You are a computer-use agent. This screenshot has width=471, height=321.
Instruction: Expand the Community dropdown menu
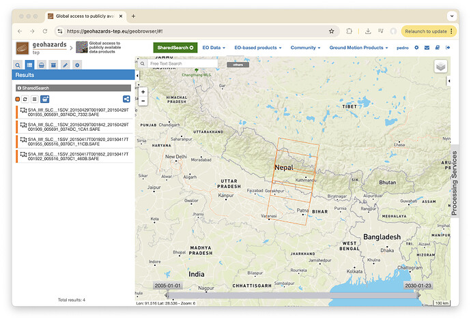(305, 48)
